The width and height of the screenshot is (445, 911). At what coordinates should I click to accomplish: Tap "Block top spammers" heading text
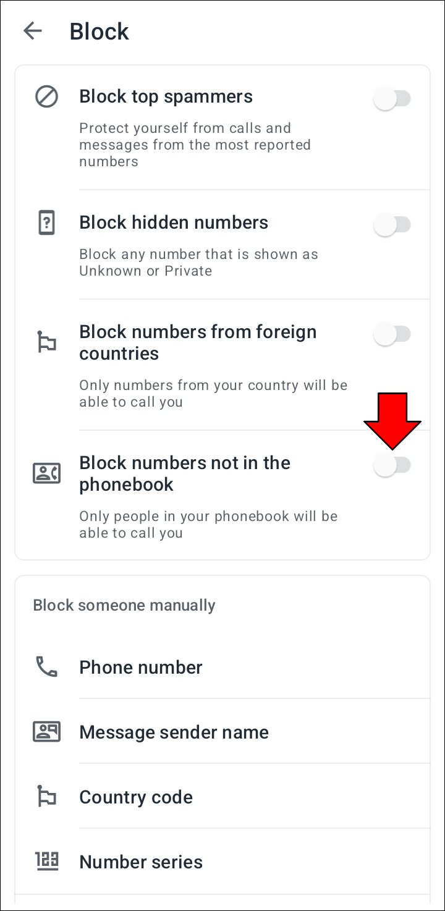(x=166, y=96)
